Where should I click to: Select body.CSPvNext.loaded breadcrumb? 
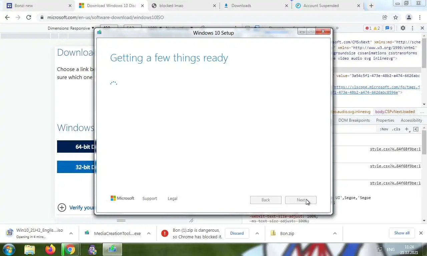click(395, 112)
